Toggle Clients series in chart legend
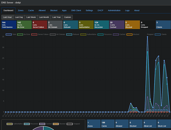The height and width of the screenshot is (130, 171). tap(161, 34)
